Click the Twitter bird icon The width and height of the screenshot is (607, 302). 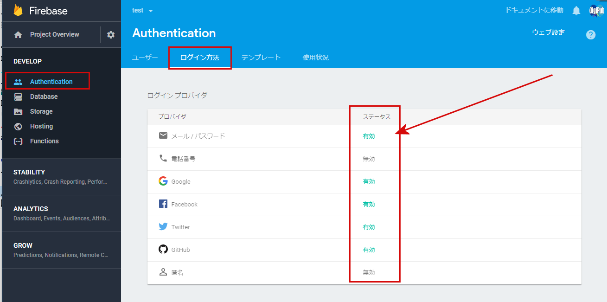(x=163, y=226)
